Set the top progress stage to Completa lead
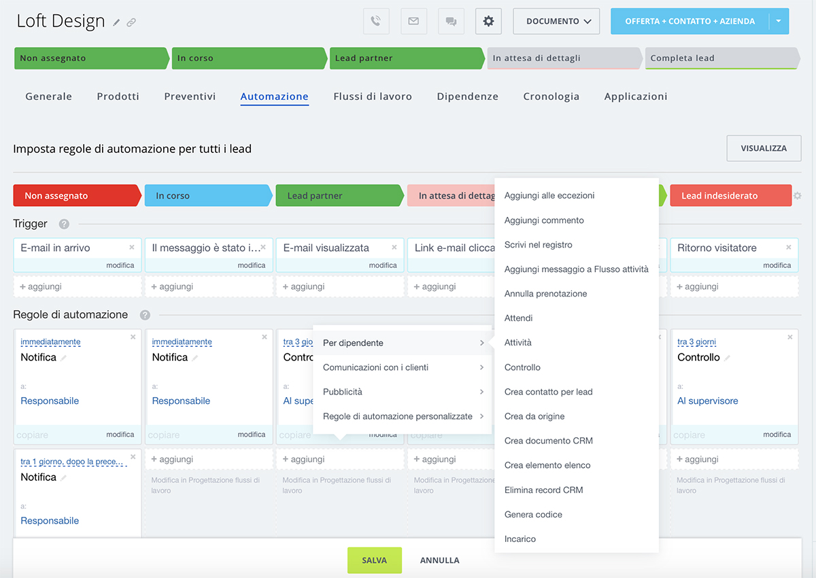This screenshot has height=578, width=816. (721, 58)
